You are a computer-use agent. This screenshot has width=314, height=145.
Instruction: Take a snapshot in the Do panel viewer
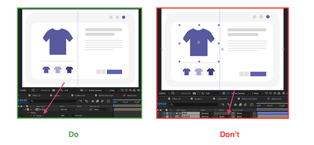[x=54, y=90]
